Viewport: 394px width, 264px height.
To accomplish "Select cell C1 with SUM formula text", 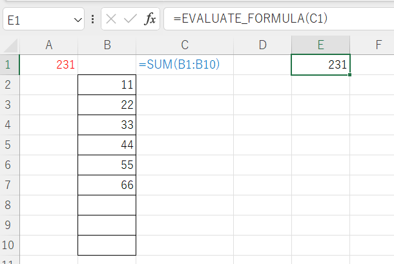I will coord(184,65).
